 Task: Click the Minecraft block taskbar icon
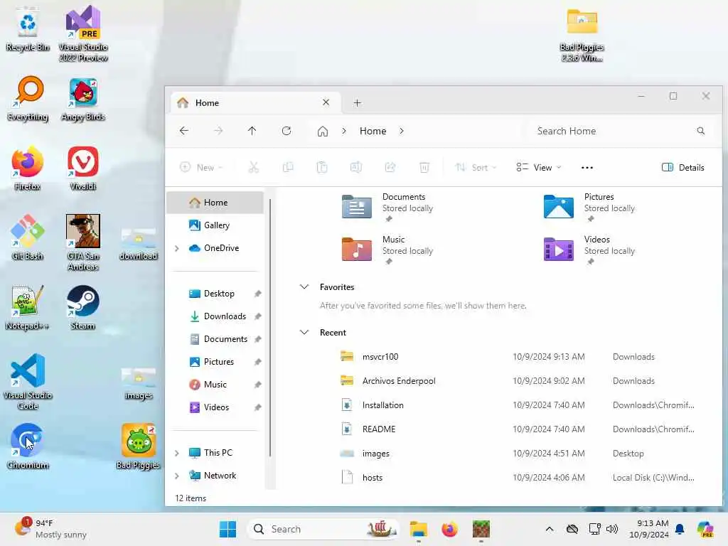pos(481,529)
